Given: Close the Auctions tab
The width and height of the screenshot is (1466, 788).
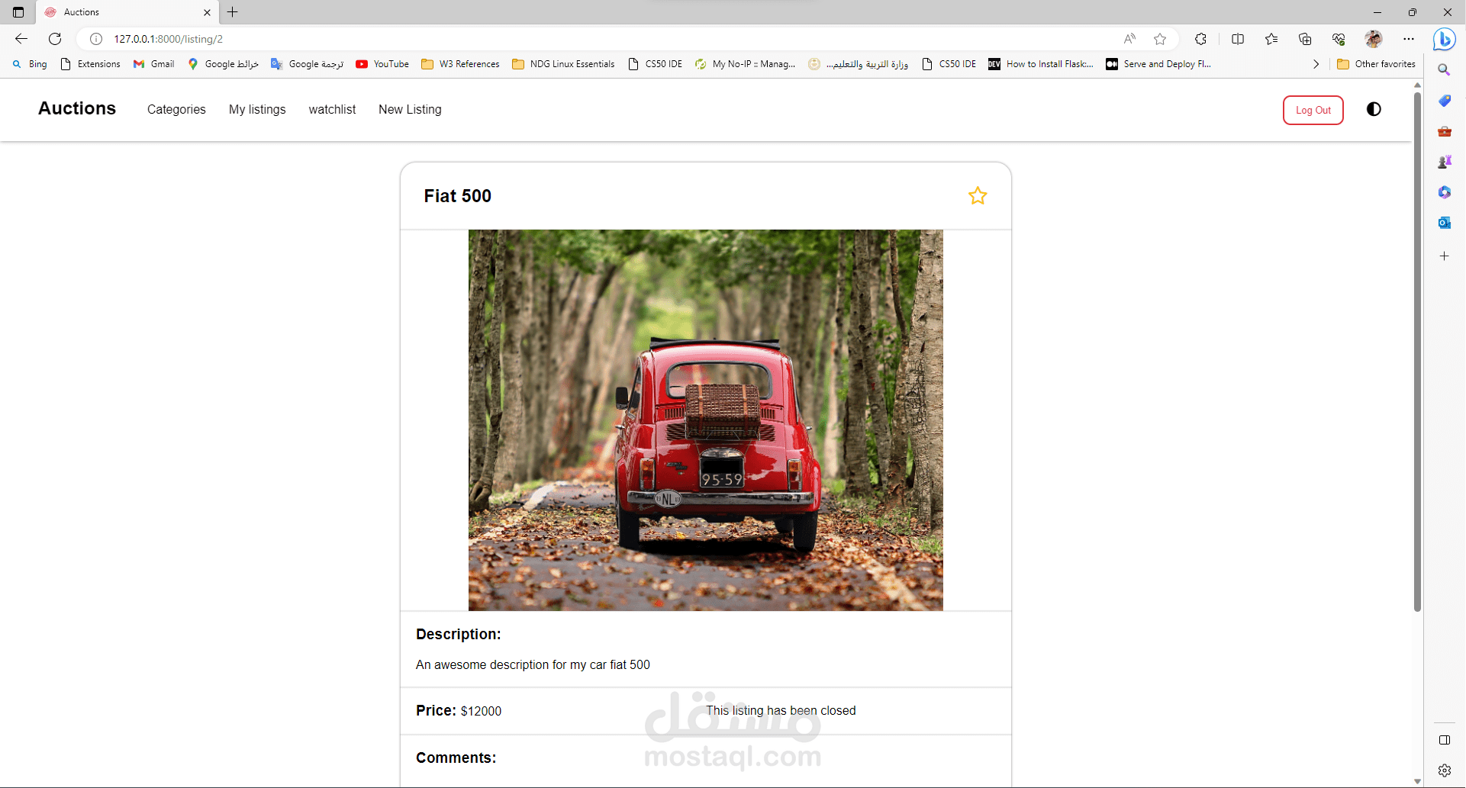Looking at the screenshot, I should tap(207, 12).
